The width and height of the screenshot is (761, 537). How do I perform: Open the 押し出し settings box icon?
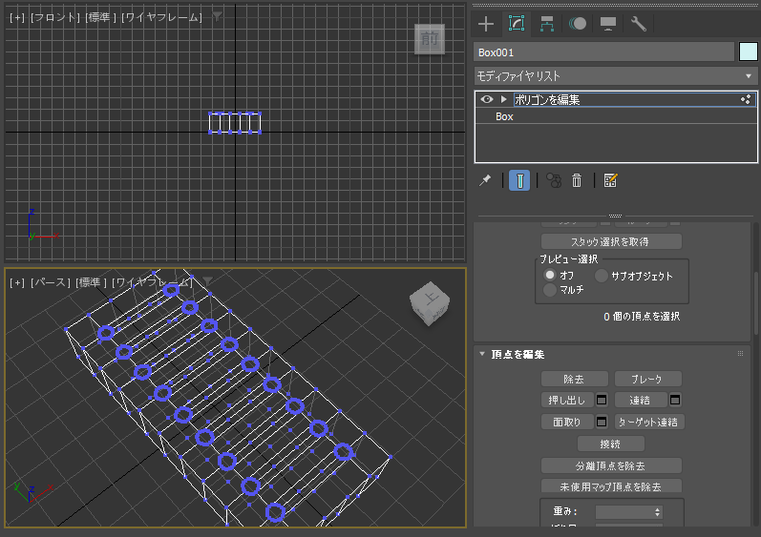point(602,401)
